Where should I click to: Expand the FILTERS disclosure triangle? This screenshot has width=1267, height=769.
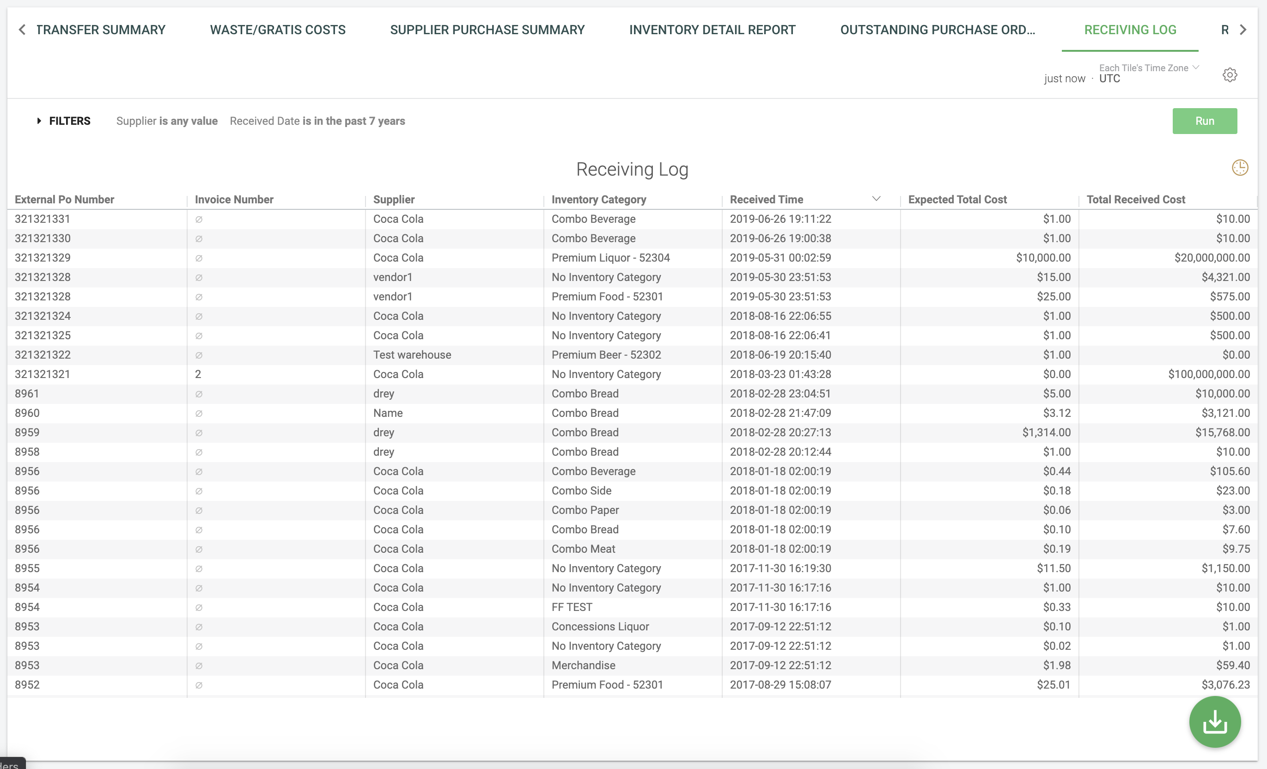39,121
